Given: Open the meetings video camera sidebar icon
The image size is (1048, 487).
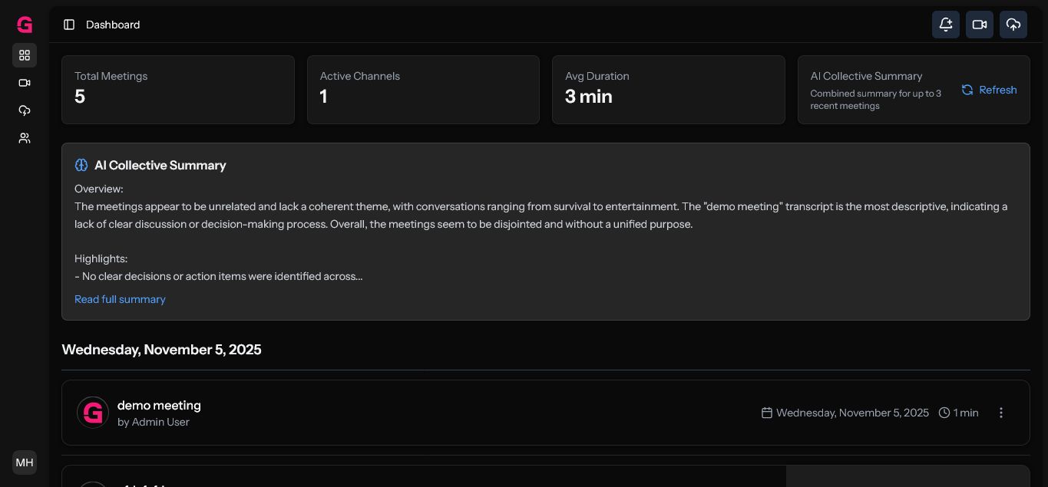Looking at the screenshot, I should pyautogui.click(x=25, y=83).
